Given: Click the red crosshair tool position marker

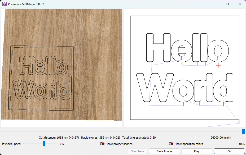Looking at the screenshot, I should coord(218,66).
